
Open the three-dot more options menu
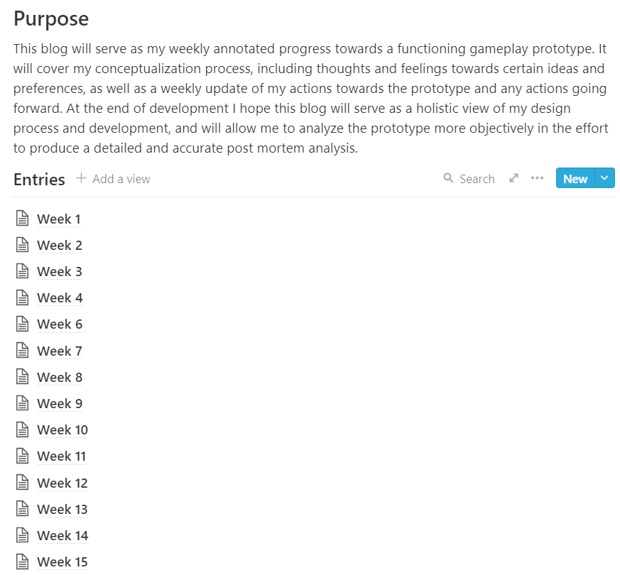coord(537,178)
